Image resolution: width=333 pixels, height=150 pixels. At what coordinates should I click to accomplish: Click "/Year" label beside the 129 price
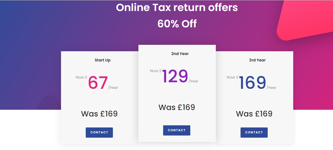194,81
